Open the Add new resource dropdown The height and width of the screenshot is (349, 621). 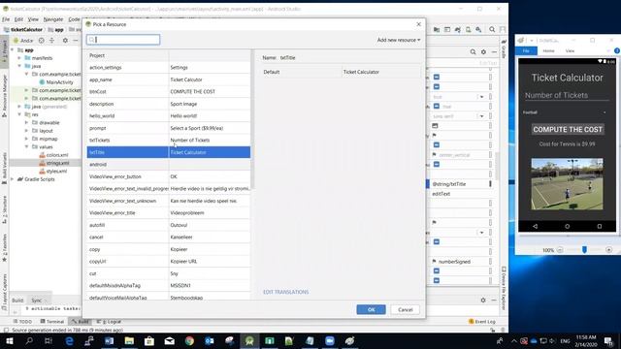[x=399, y=40]
